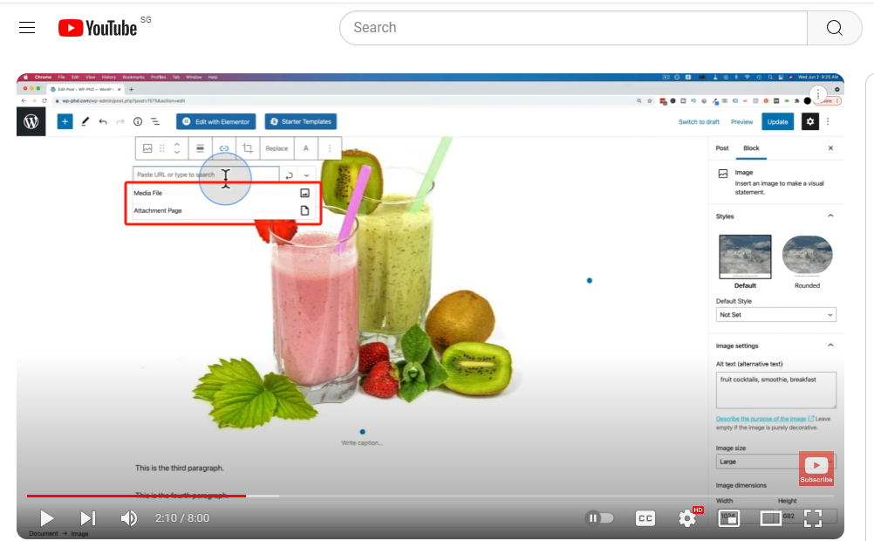Toggle the editor settings gear sidebar

point(810,121)
